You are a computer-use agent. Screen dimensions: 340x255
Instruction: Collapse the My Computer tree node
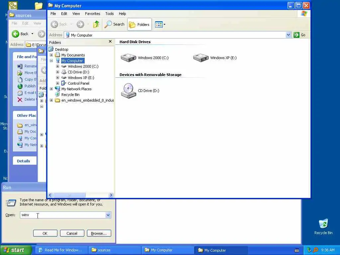click(51, 61)
